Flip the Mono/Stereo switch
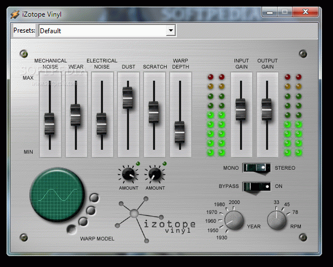 pyautogui.click(x=256, y=168)
